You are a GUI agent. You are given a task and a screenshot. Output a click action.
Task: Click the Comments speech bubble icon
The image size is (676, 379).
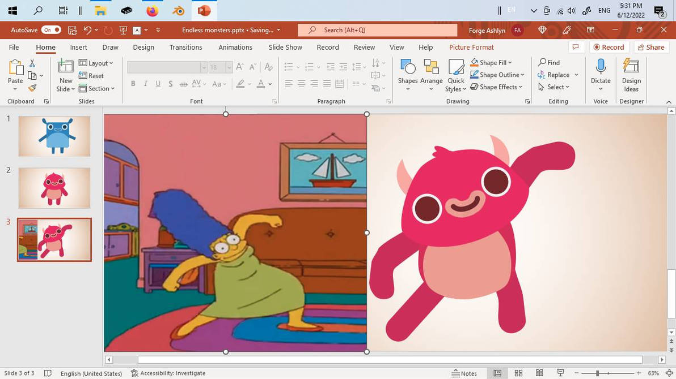576,47
